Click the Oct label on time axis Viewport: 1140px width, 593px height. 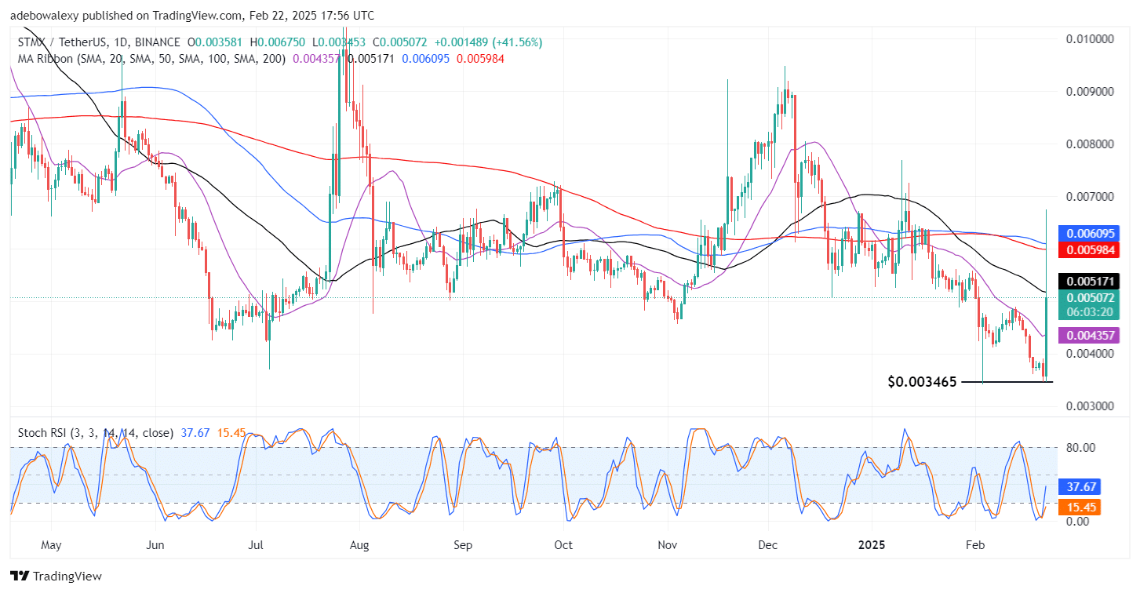pyautogui.click(x=563, y=544)
